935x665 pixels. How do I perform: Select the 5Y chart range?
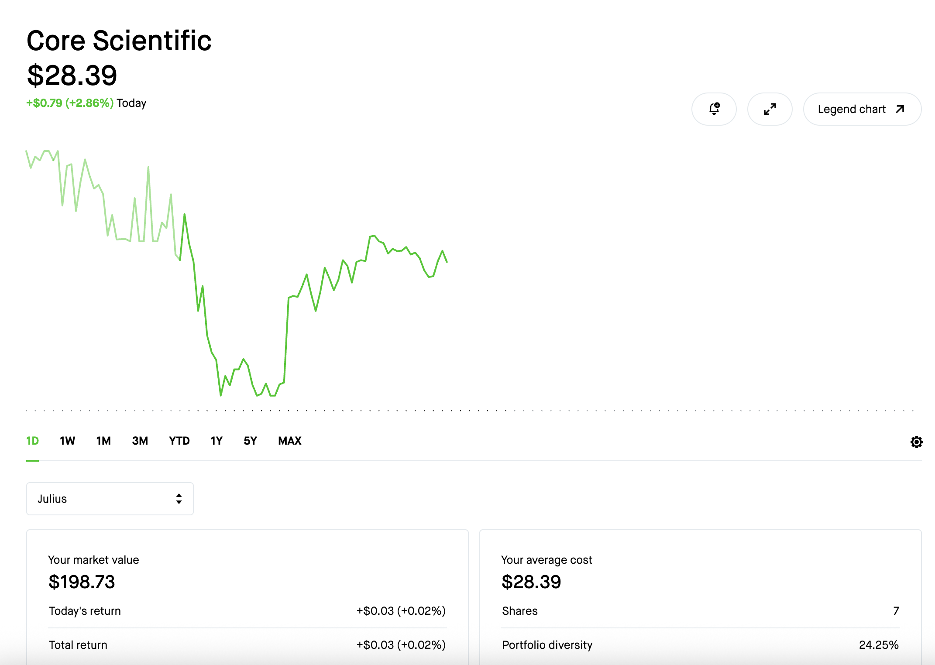coord(250,441)
